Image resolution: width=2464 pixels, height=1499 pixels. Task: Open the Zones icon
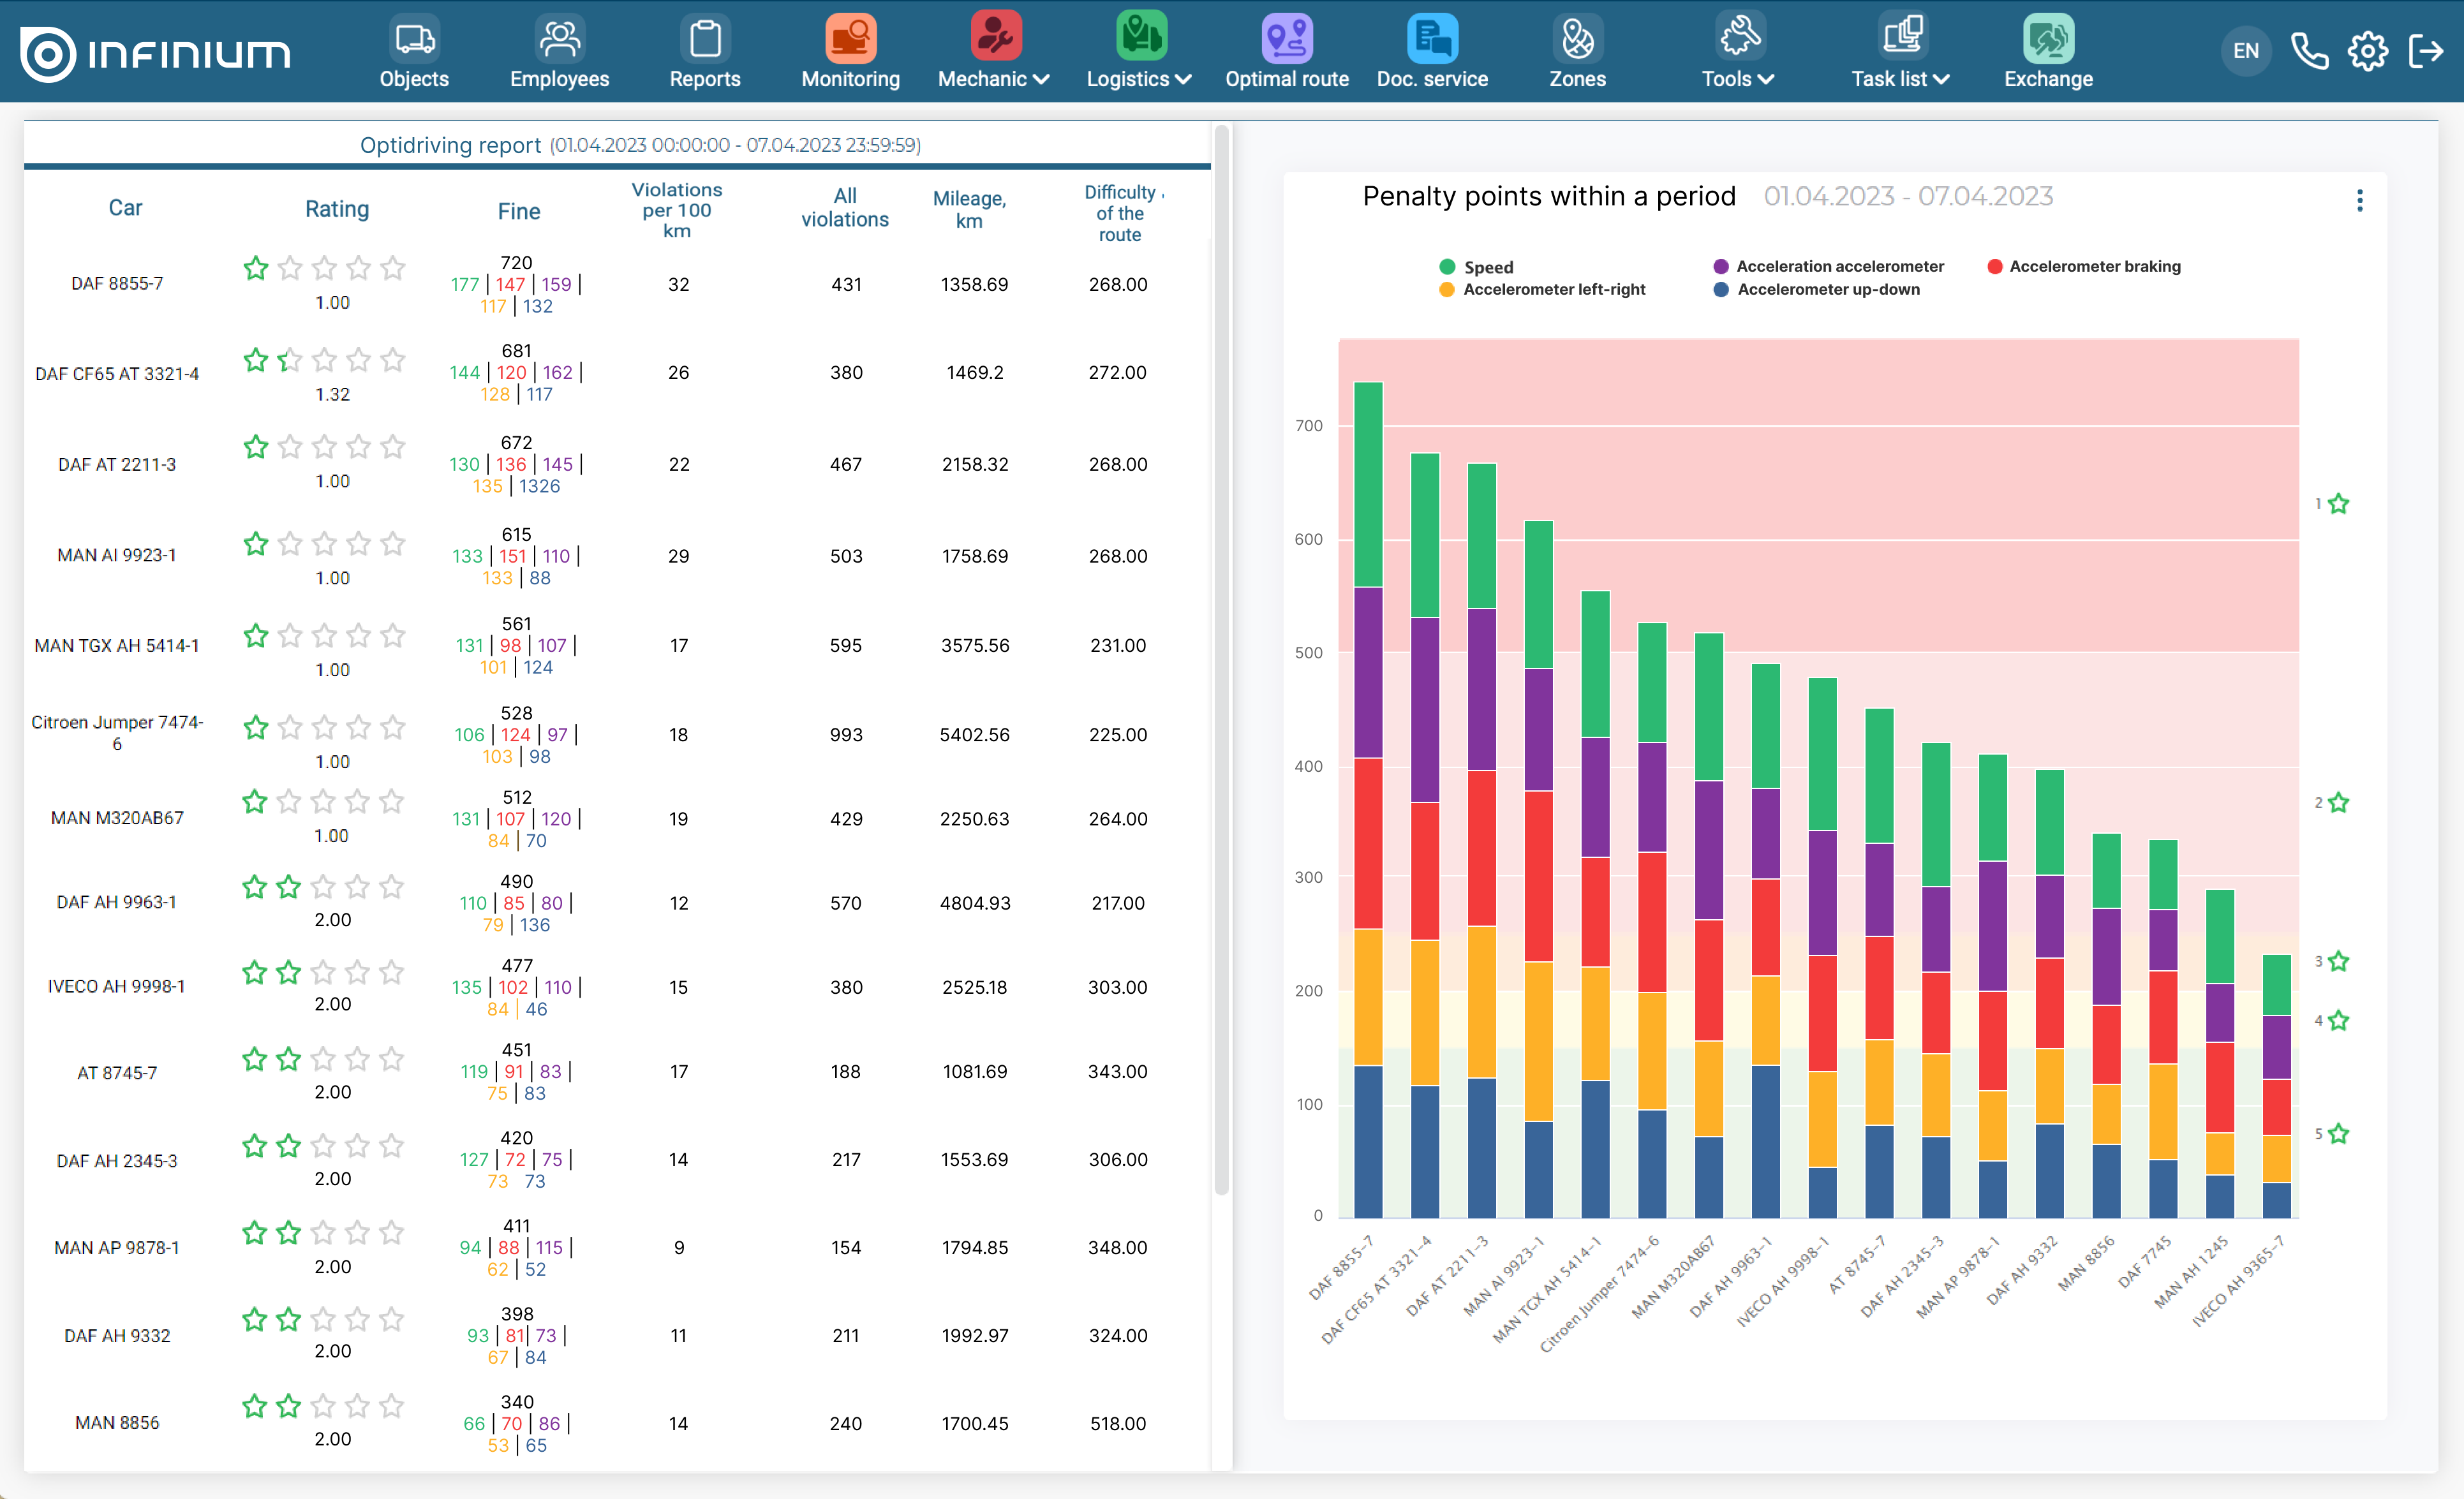pos(1577,38)
